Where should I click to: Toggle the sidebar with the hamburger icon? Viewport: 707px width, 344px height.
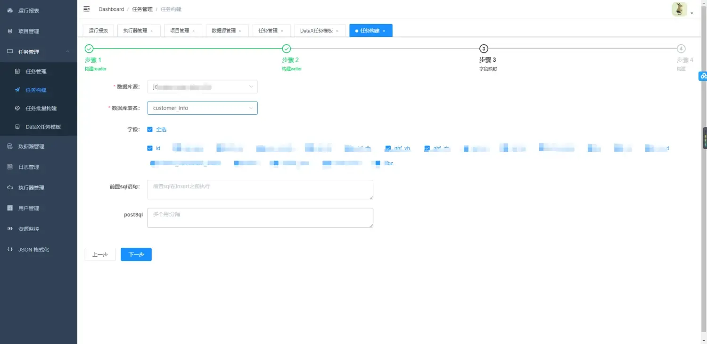[x=86, y=8]
